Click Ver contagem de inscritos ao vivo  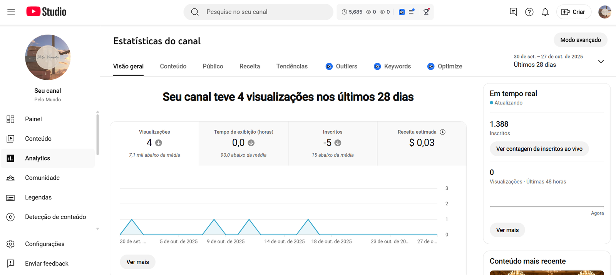[539, 149]
